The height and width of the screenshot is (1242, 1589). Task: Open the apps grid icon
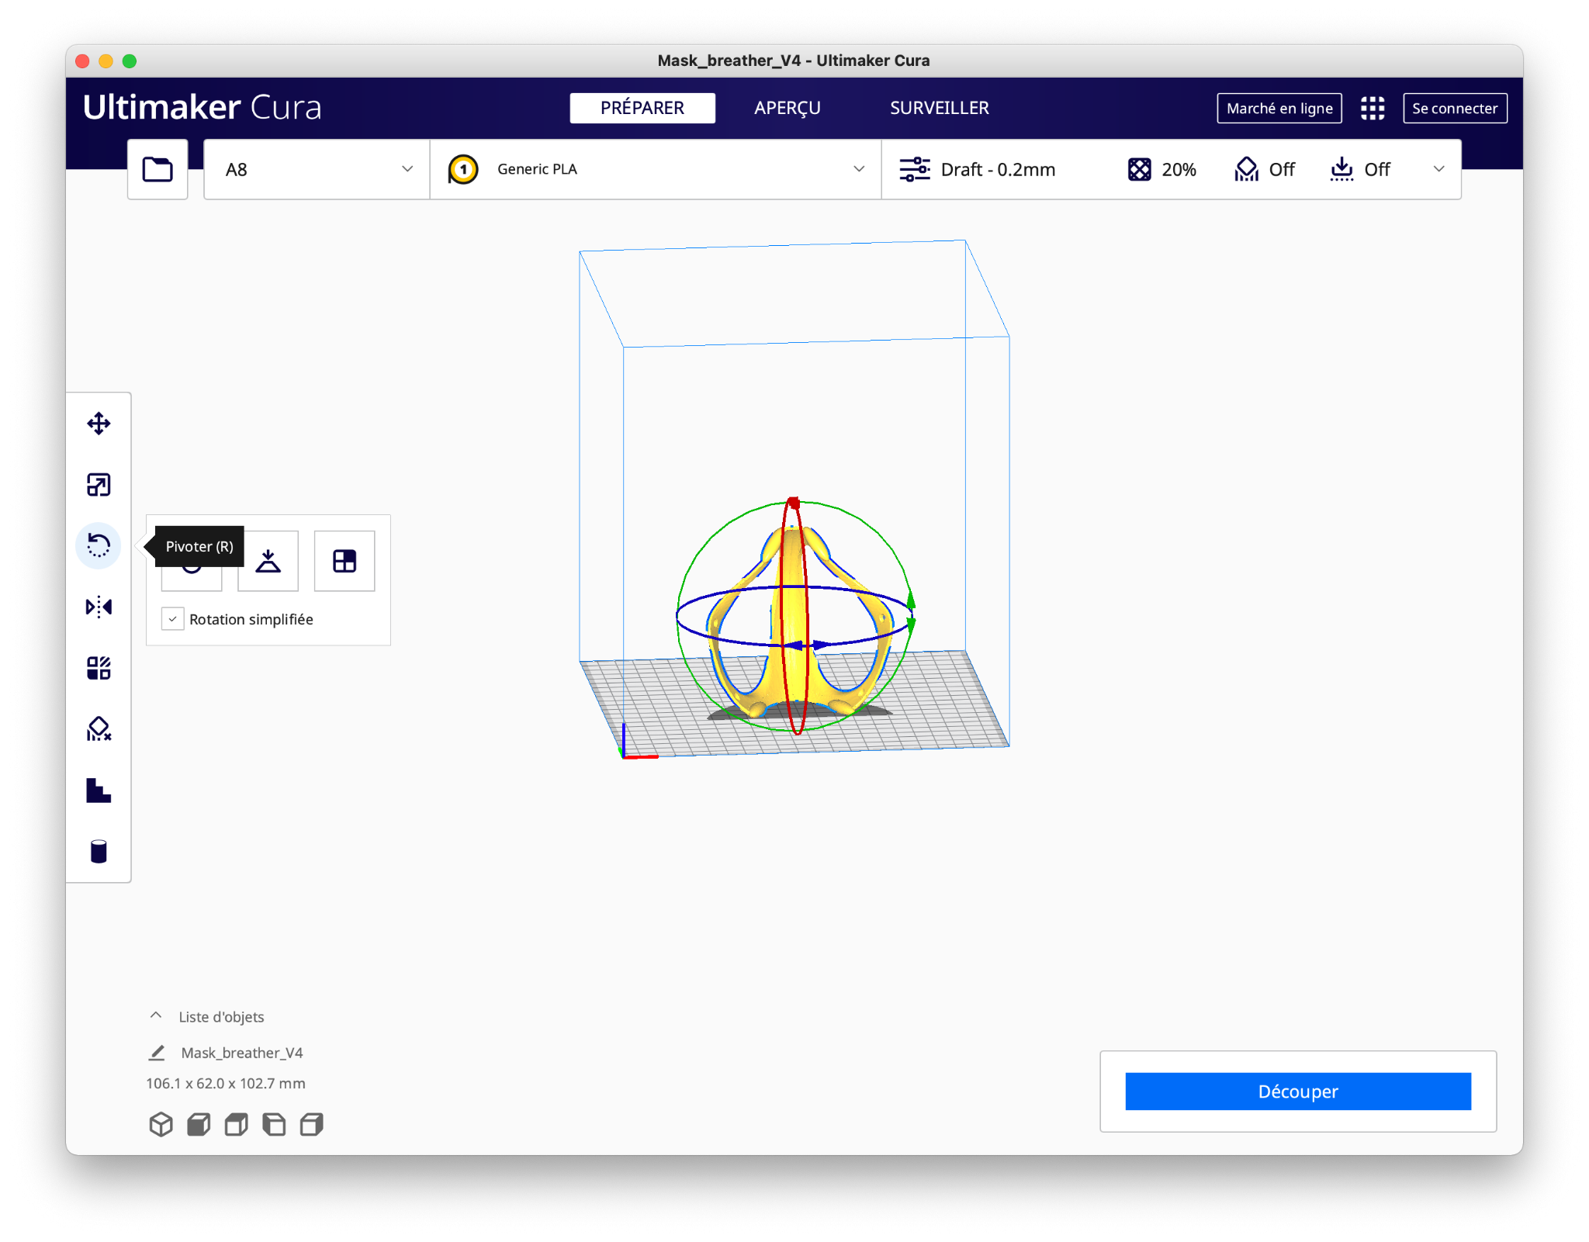point(1372,109)
